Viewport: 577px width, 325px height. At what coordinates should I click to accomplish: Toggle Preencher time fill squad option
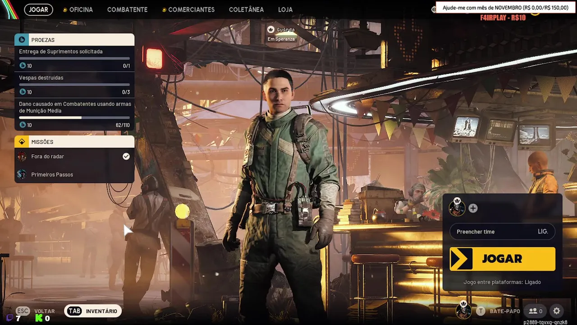coord(502,232)
